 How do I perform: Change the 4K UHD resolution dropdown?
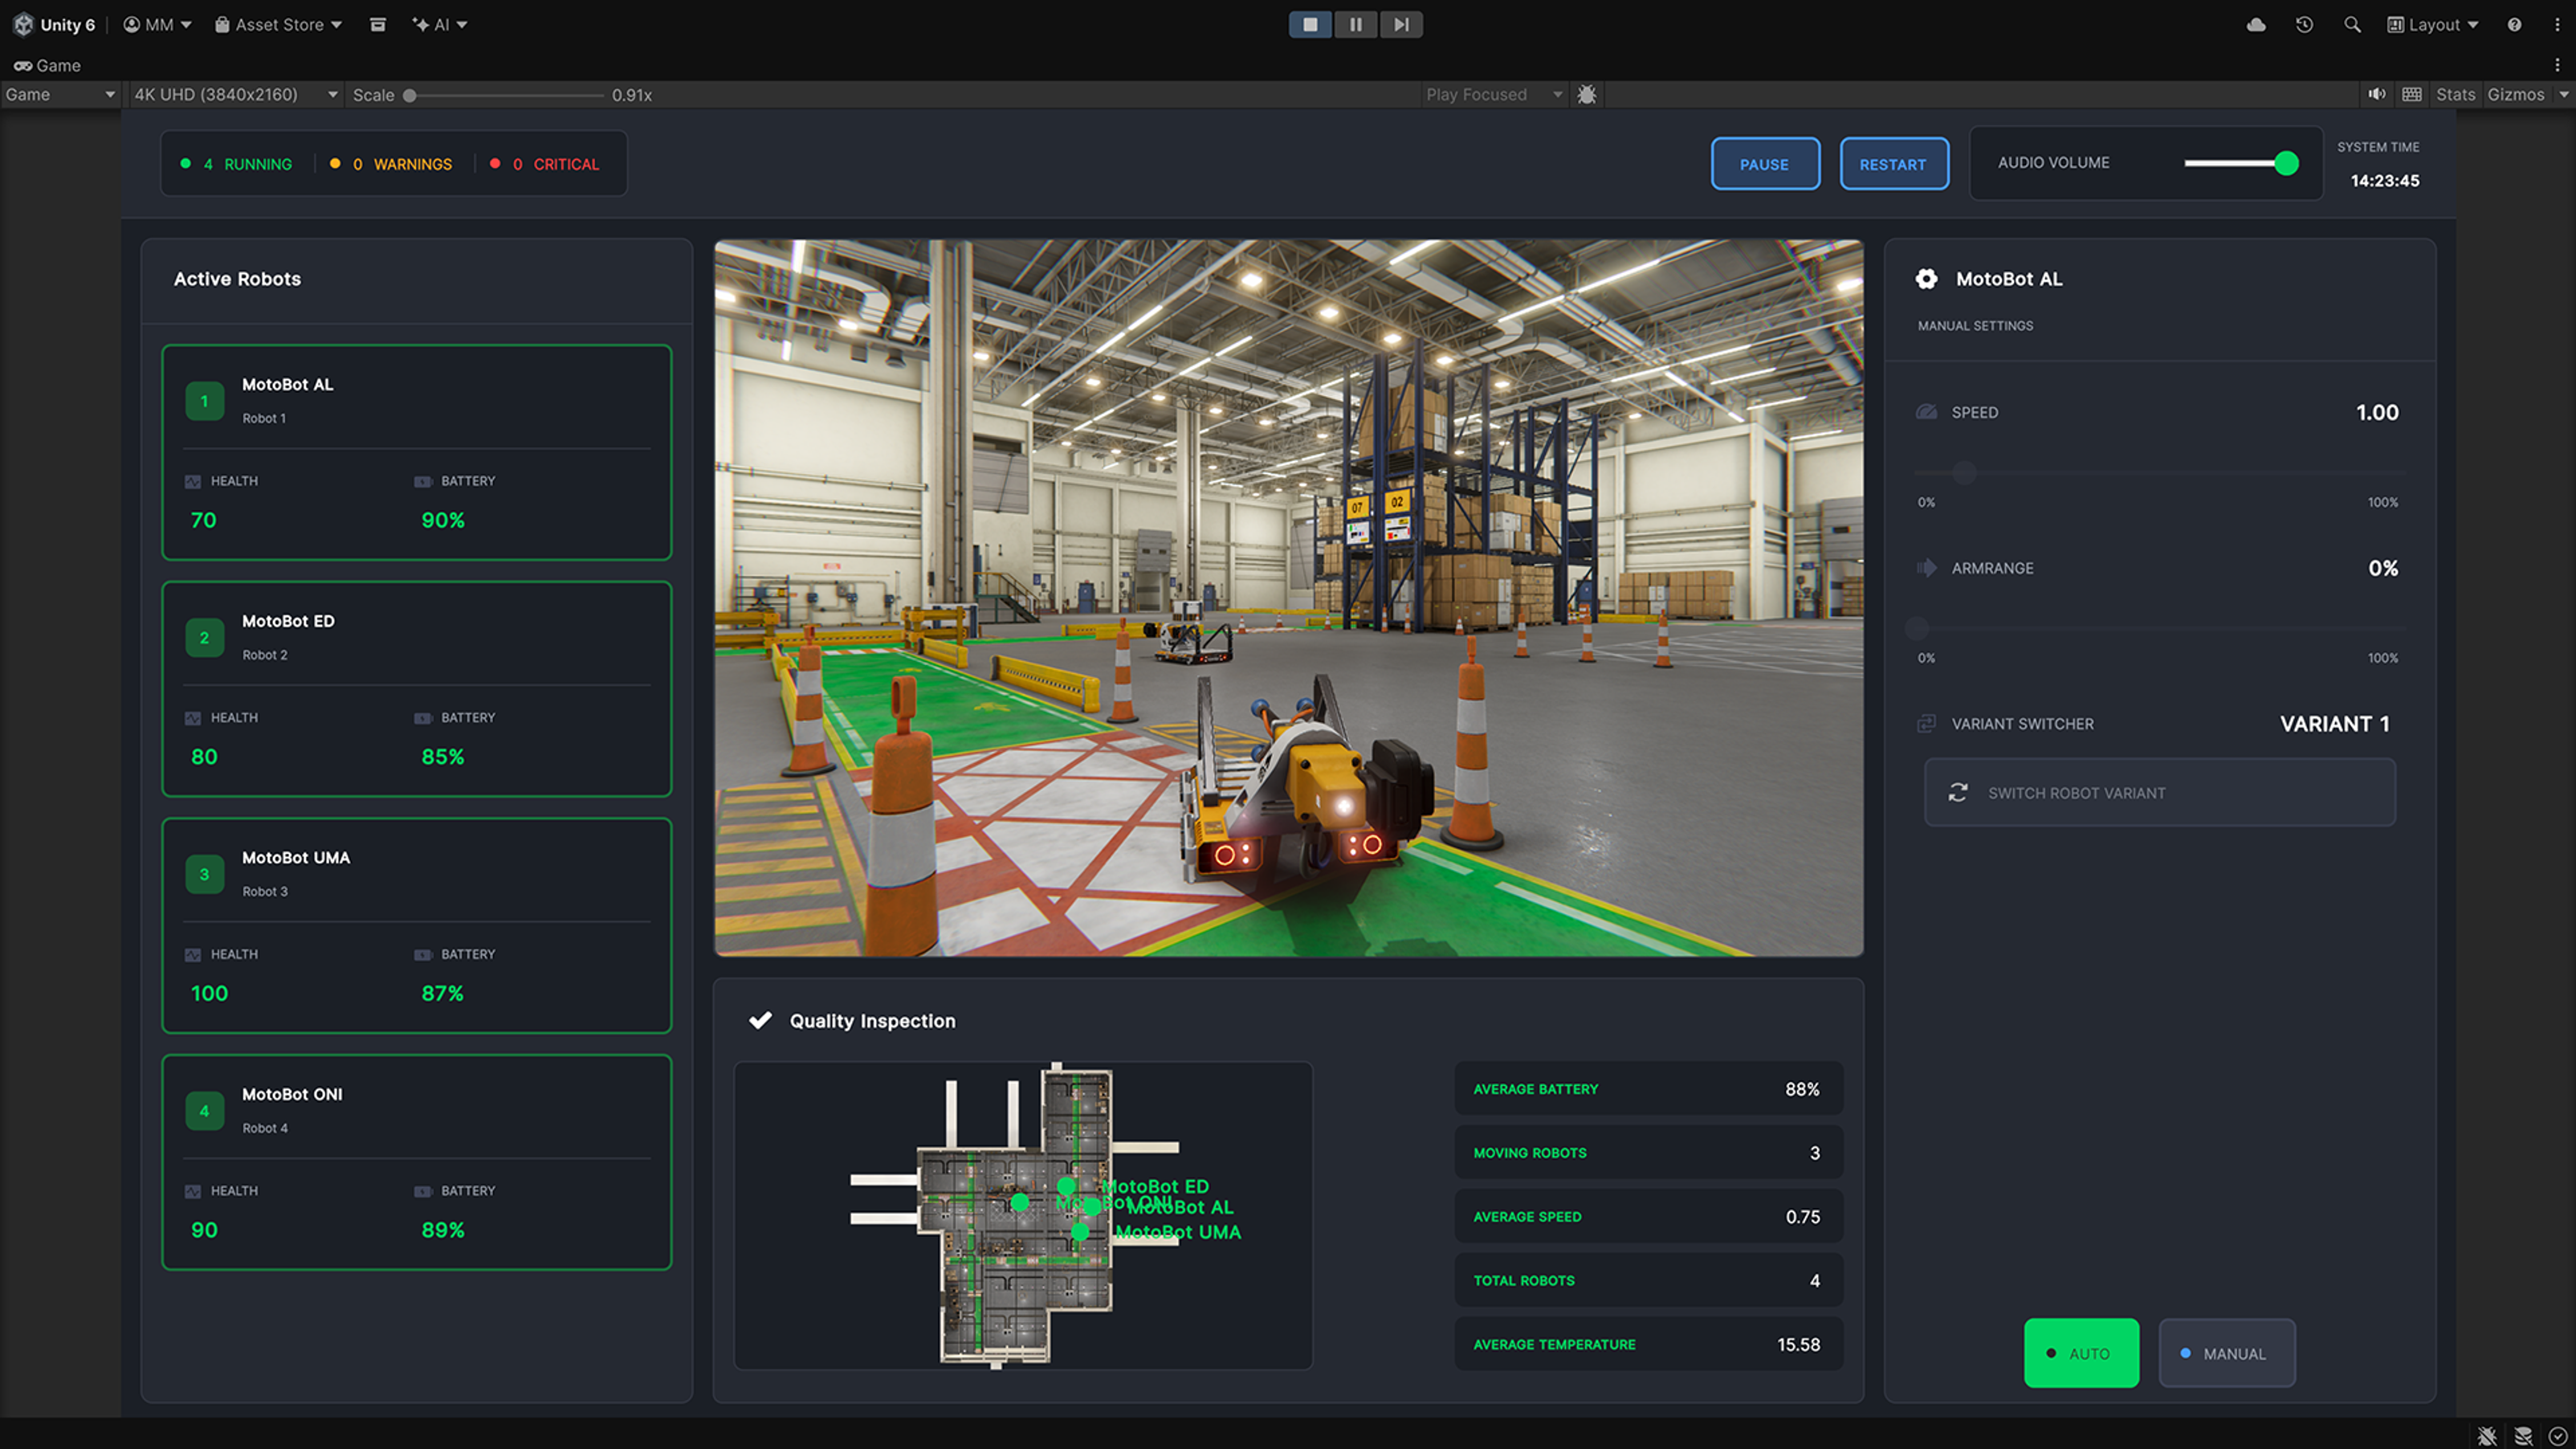(x=236, y=94)
